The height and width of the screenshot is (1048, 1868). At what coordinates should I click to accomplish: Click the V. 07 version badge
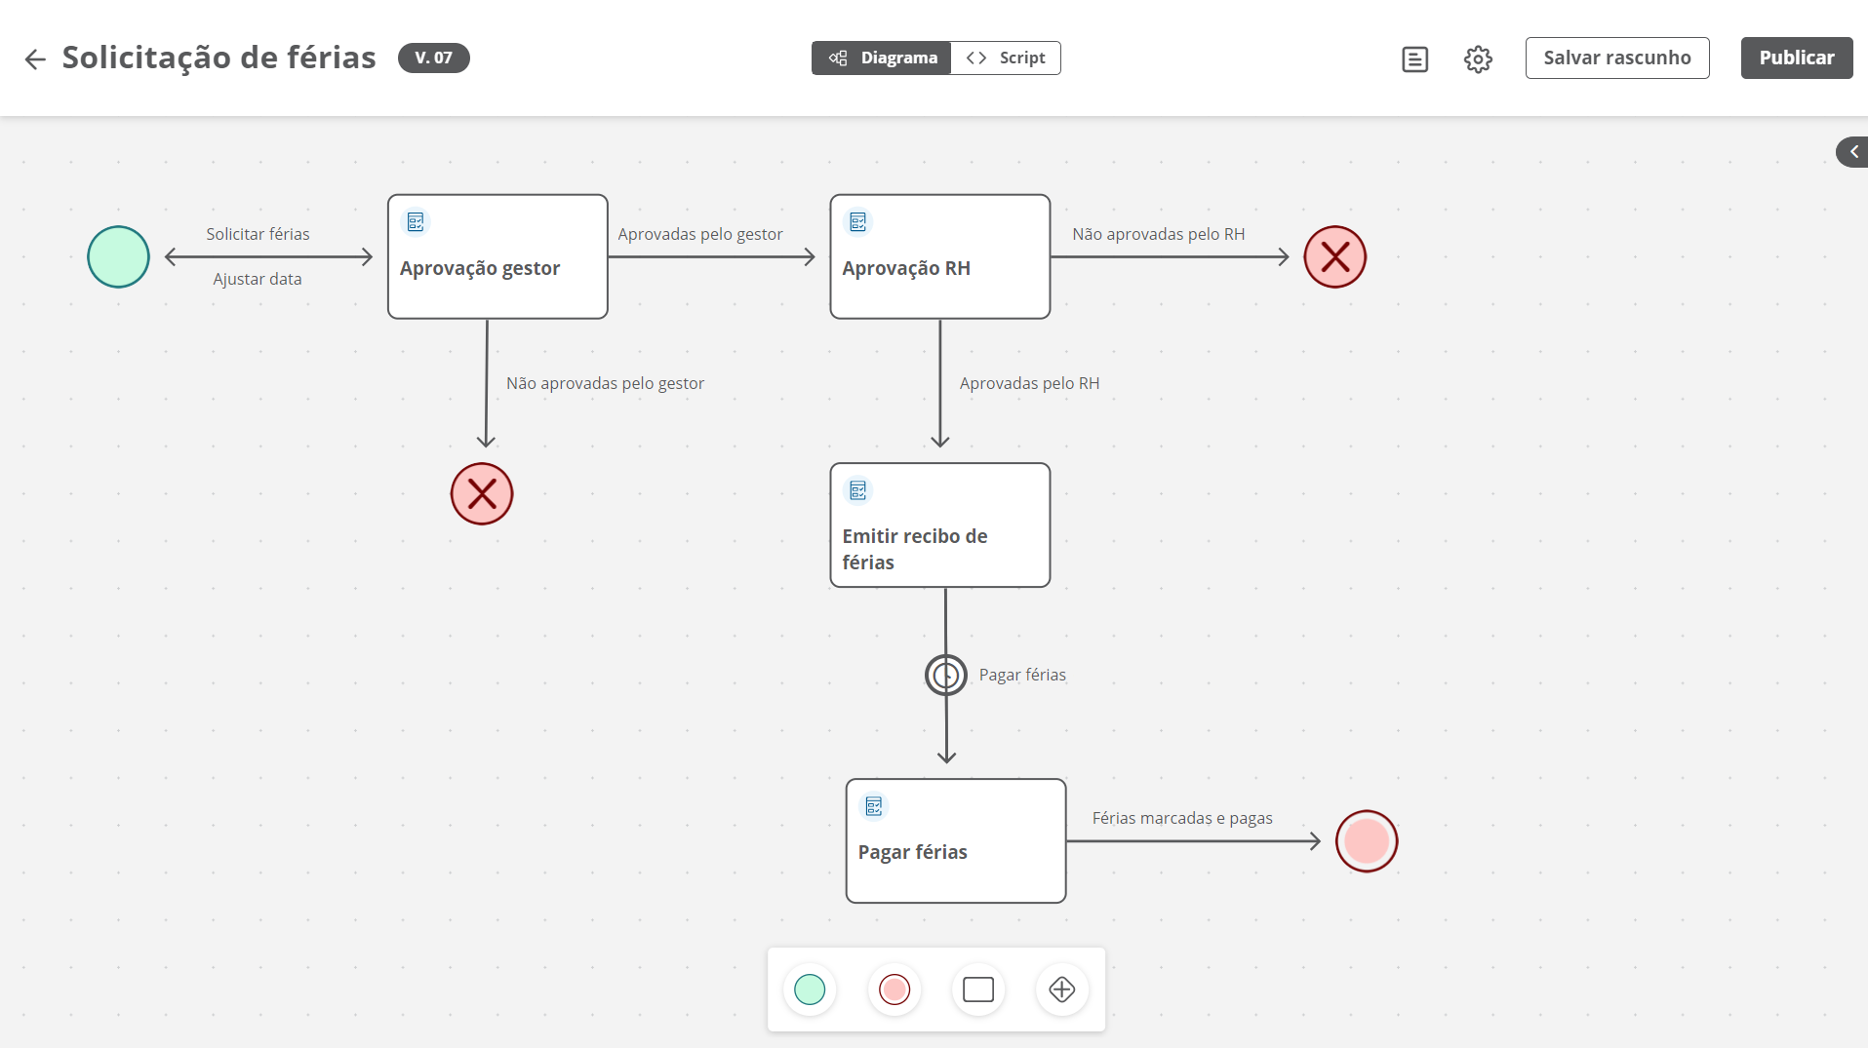pos(433,58)
